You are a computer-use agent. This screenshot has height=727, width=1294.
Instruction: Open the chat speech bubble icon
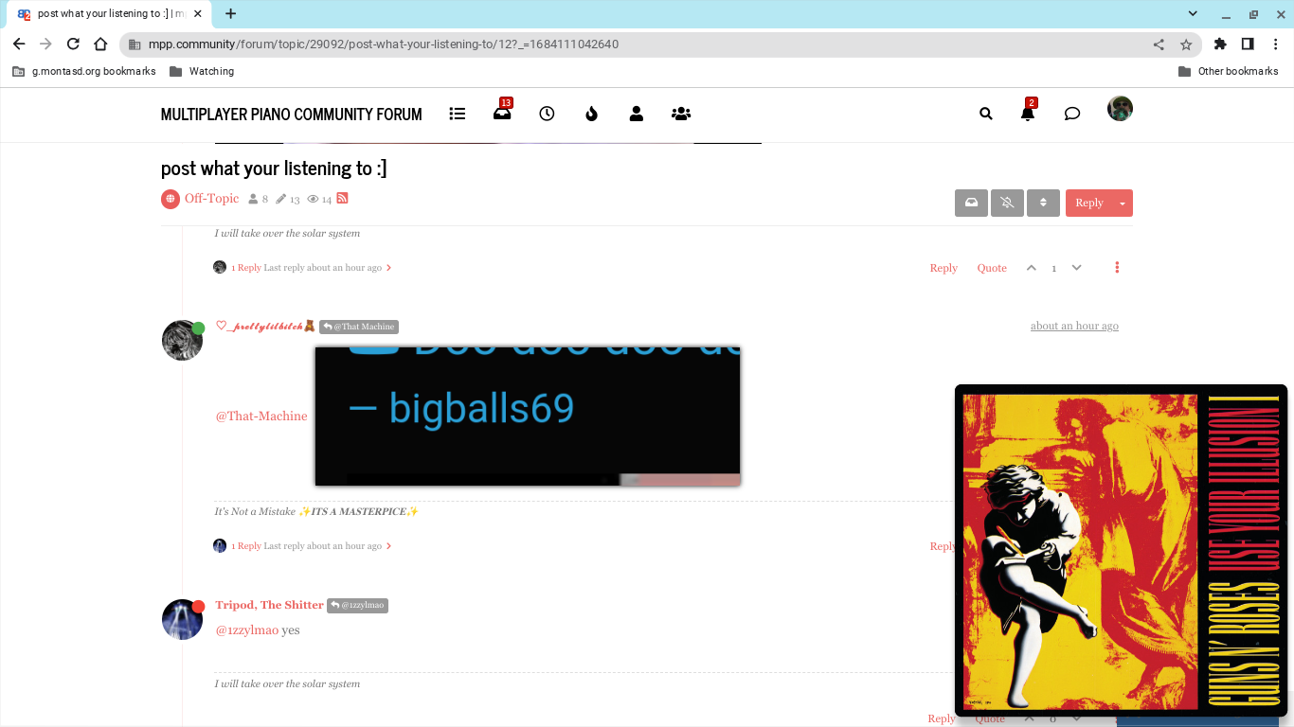(x=1072, y=114)
